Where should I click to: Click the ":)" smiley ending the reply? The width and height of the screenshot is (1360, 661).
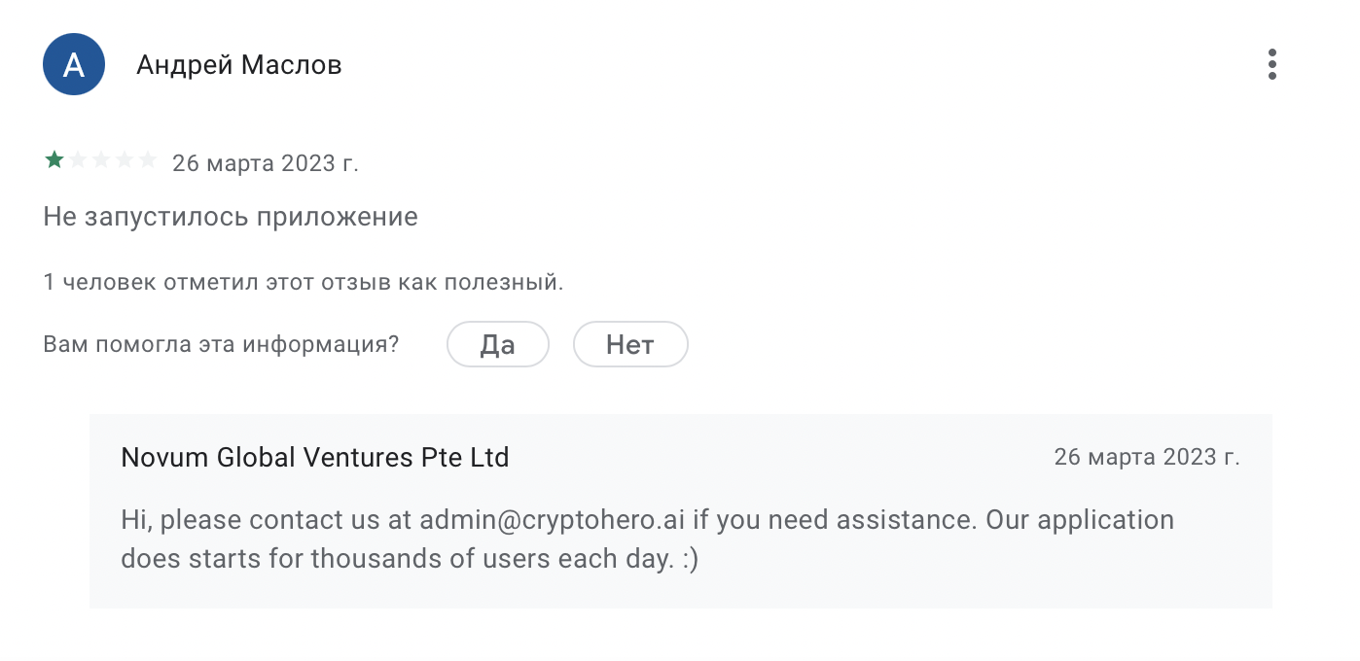coord(689,559)
